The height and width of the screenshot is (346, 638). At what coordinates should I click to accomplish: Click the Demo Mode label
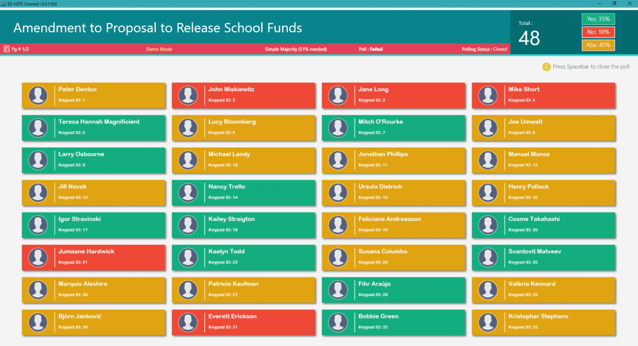pyautogui.click(x=159, y=49)
